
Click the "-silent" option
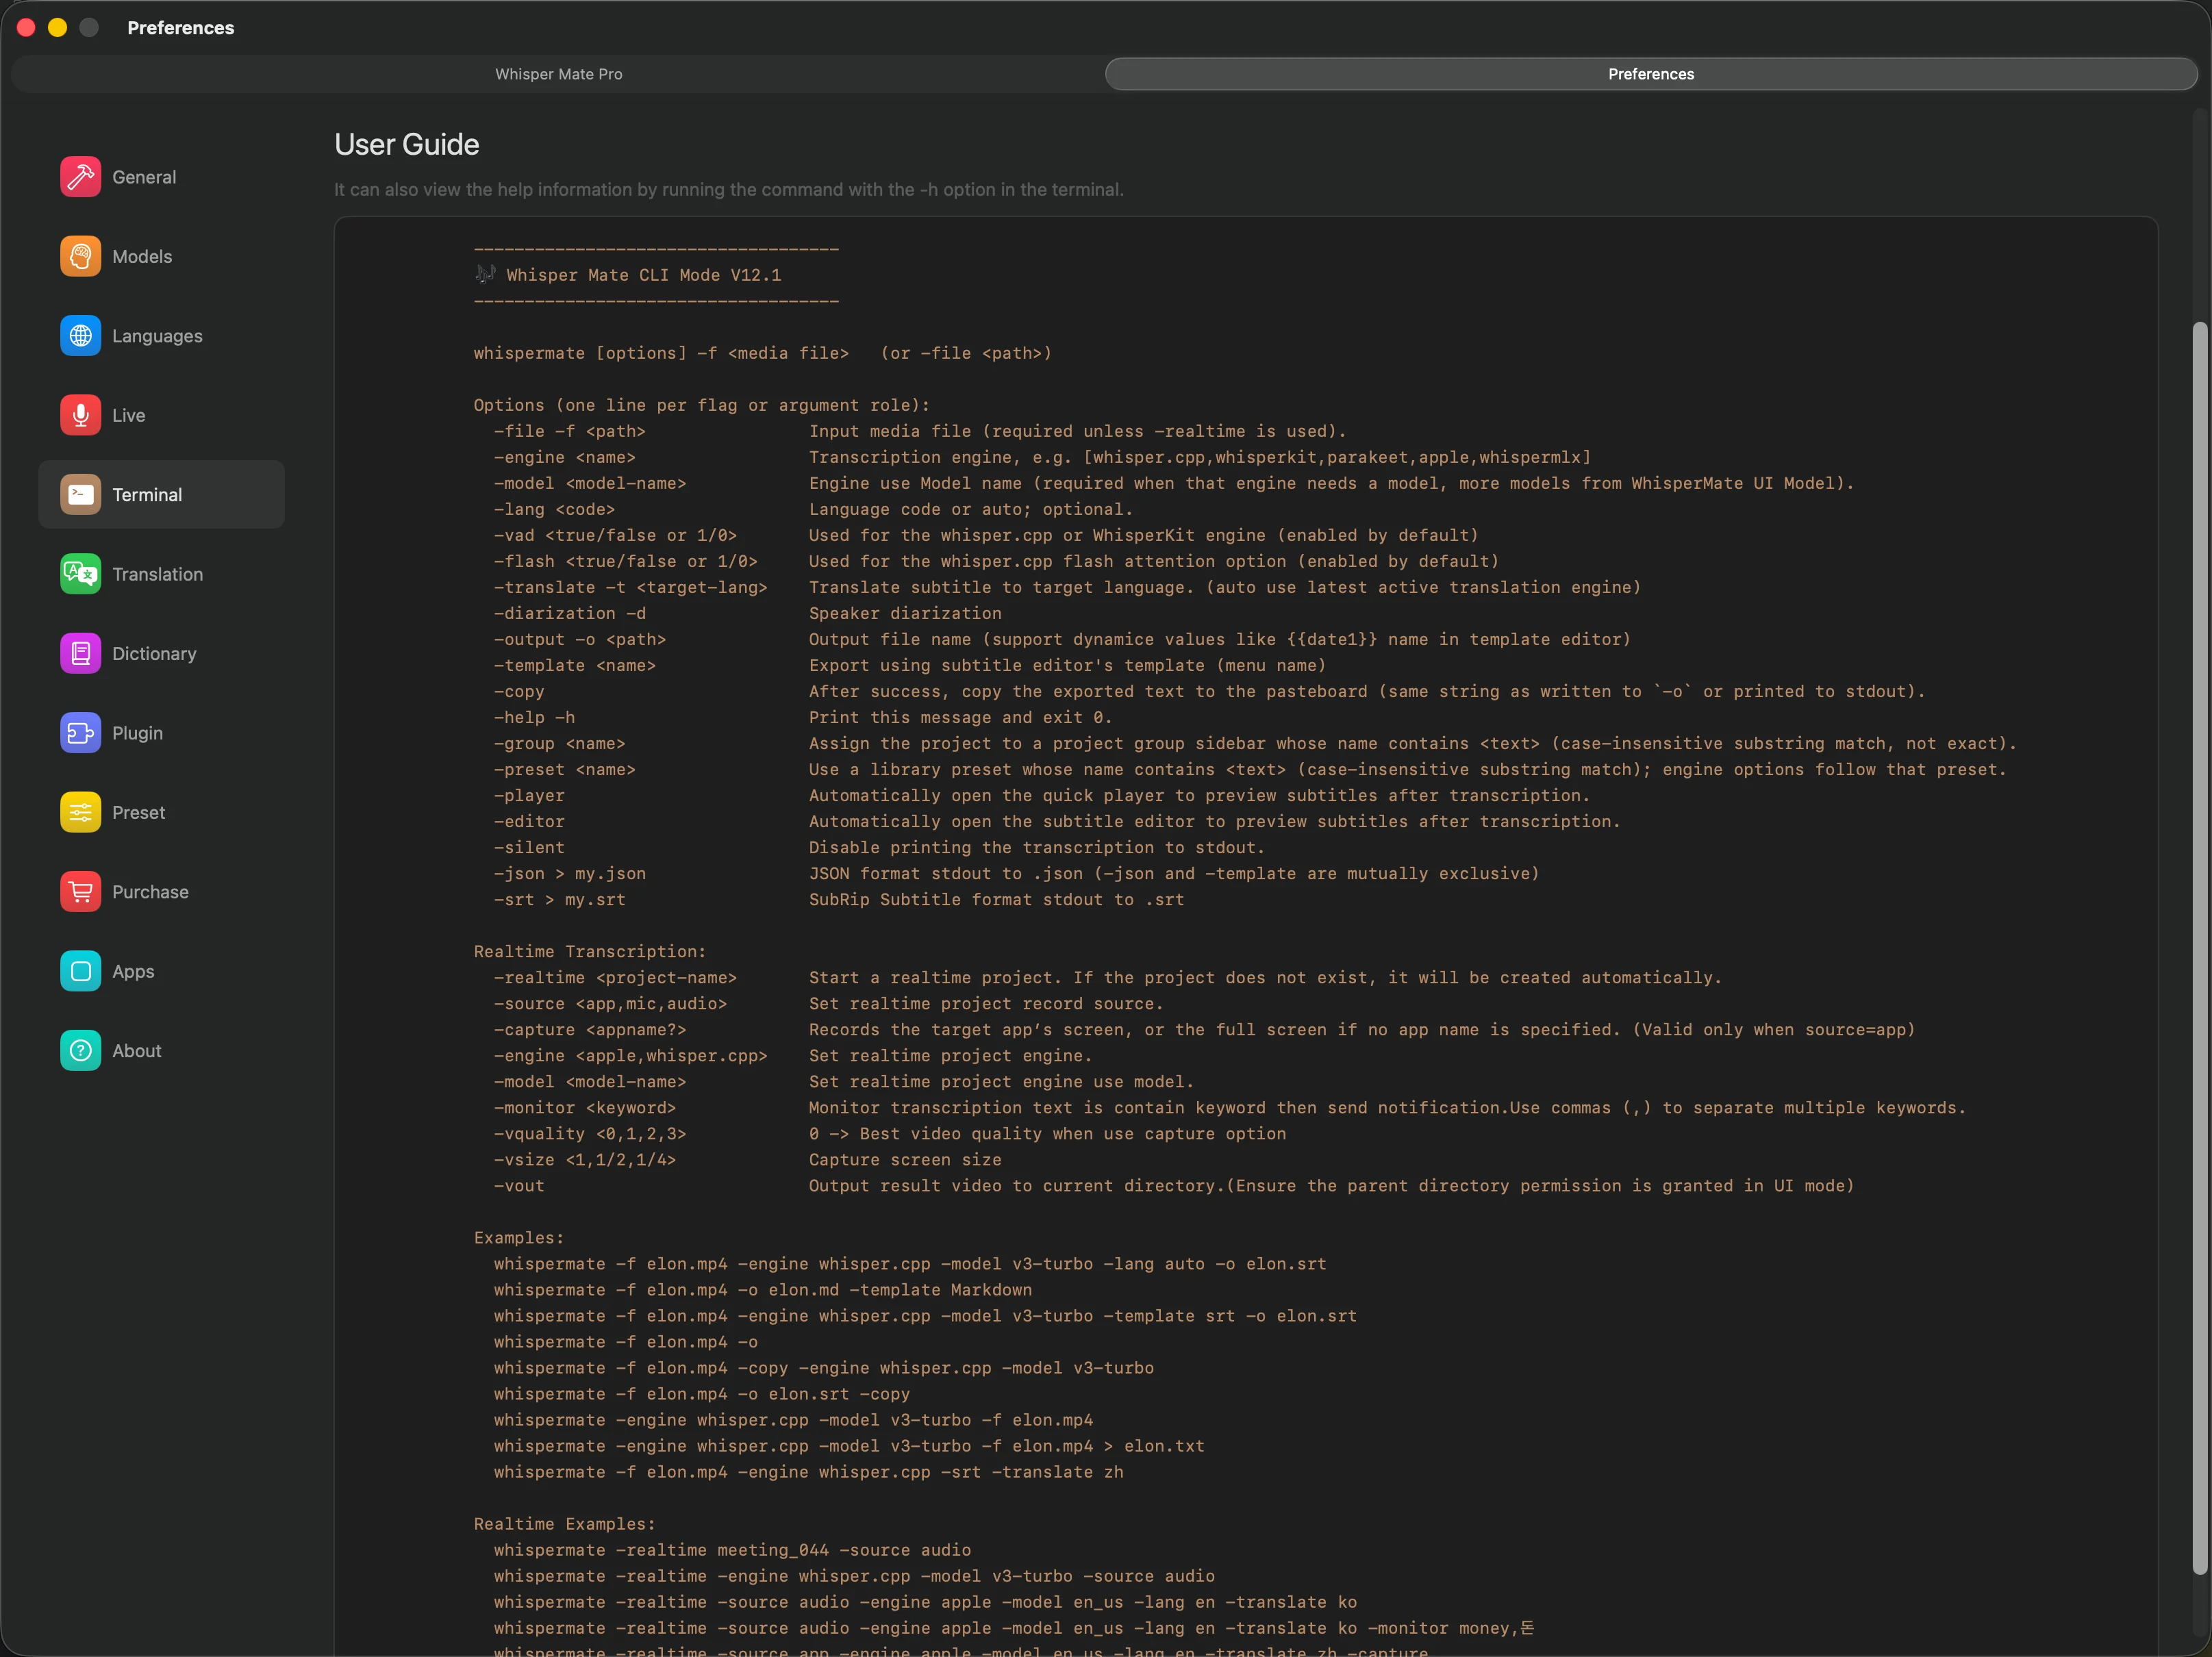[529, 847]
